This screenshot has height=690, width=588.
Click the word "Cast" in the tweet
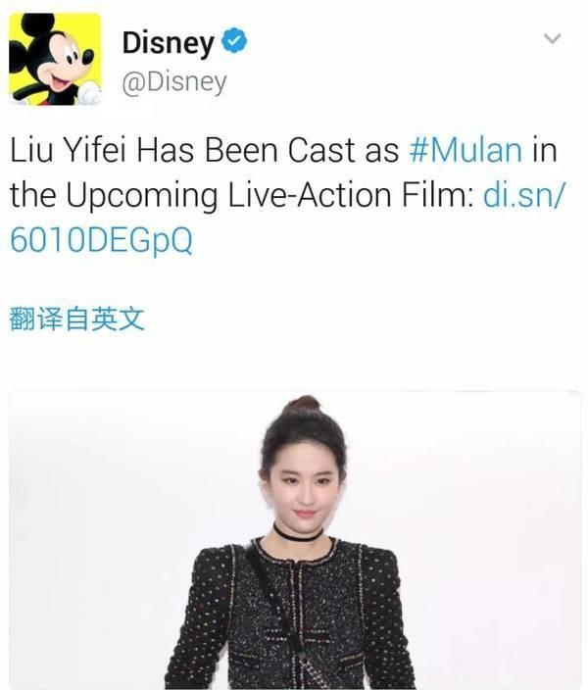(321, 150)
